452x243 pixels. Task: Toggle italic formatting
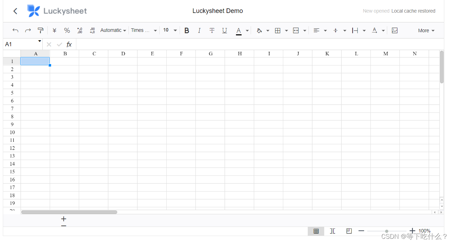tap(199, 30)
